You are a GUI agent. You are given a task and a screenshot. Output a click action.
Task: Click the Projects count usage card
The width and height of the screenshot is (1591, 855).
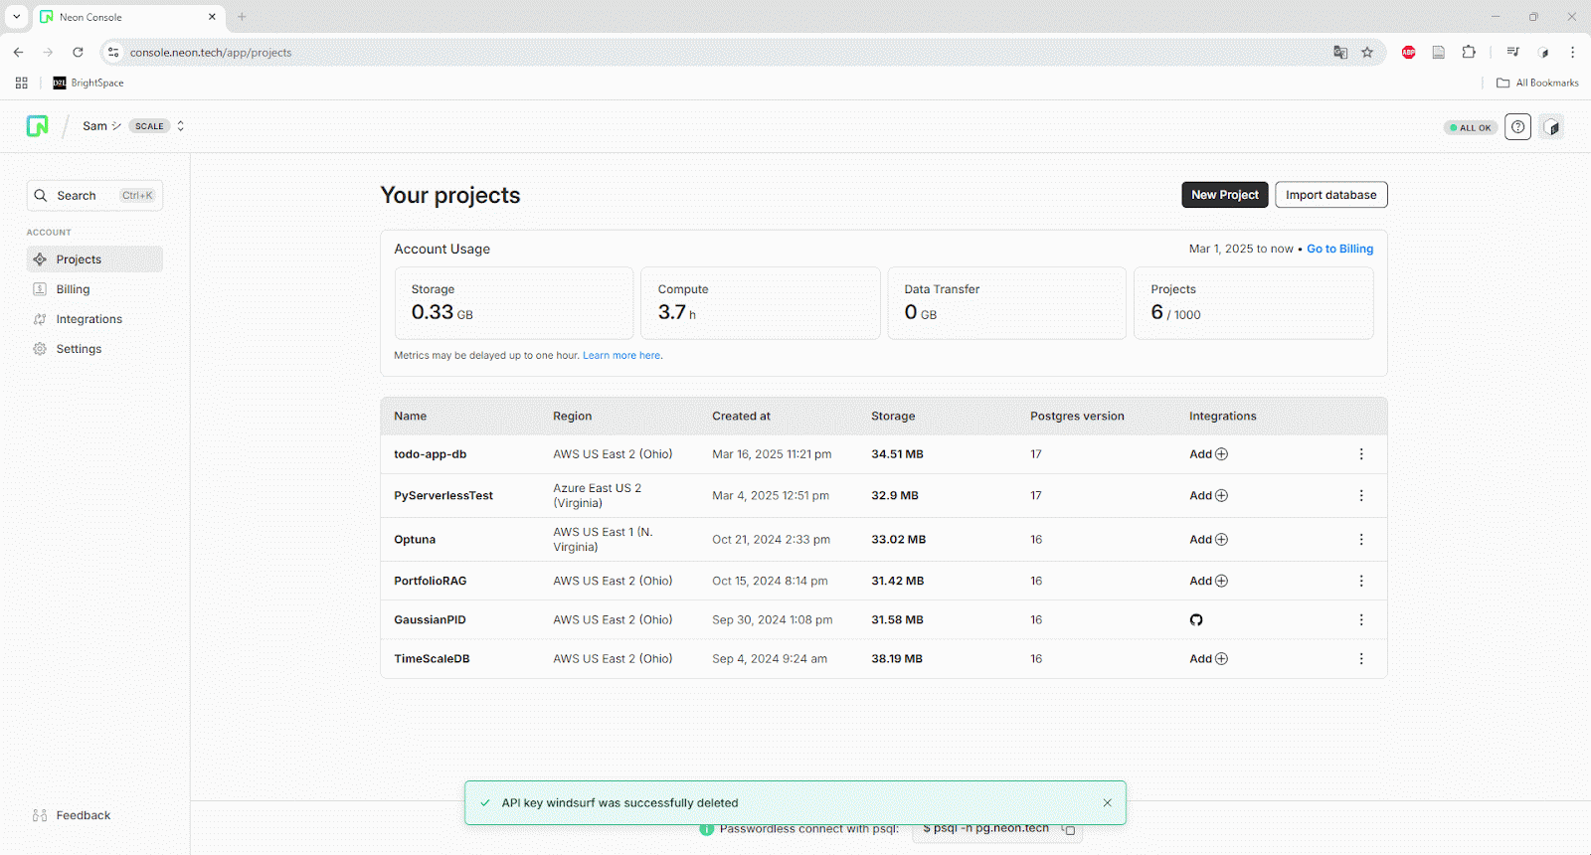pos(1254,303)
